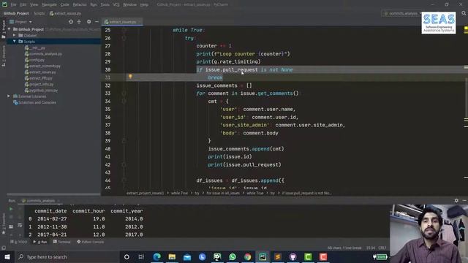Open Mail app from taskbar
This screenshot has width=468, height=263.
[187, 256]
